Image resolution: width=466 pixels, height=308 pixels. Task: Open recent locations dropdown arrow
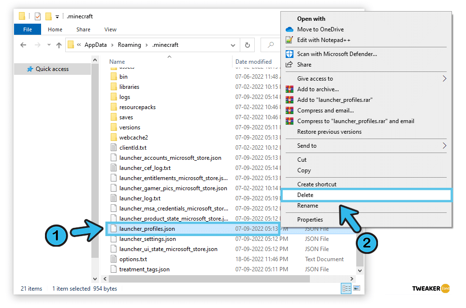tap(49, 45)
